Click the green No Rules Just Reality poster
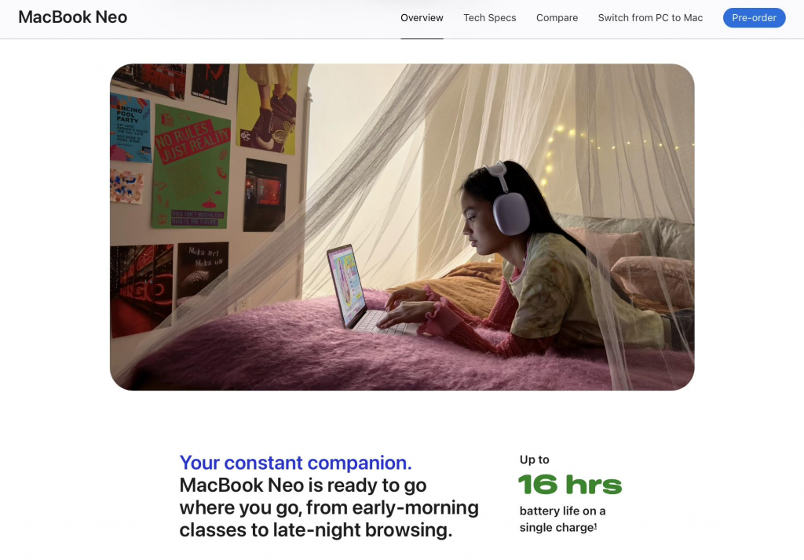This screenshot has width=804, height=560. (192, 168)
